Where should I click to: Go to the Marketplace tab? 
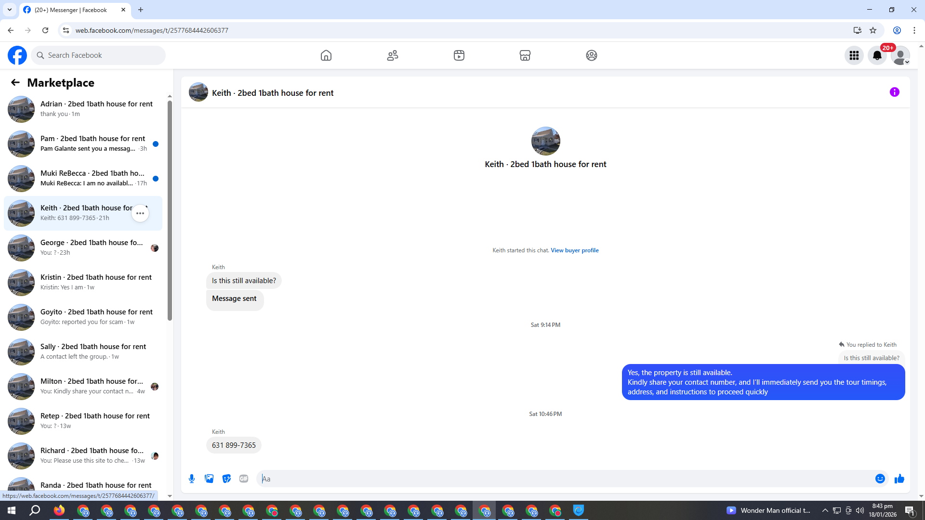click(525, 55)
